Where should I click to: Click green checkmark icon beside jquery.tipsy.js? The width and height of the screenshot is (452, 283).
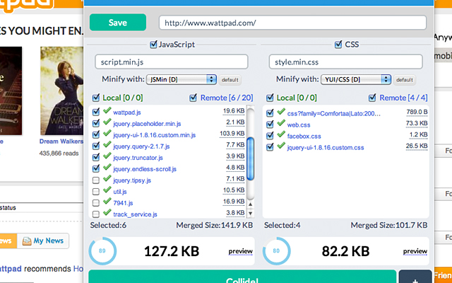tap(107, 178)
